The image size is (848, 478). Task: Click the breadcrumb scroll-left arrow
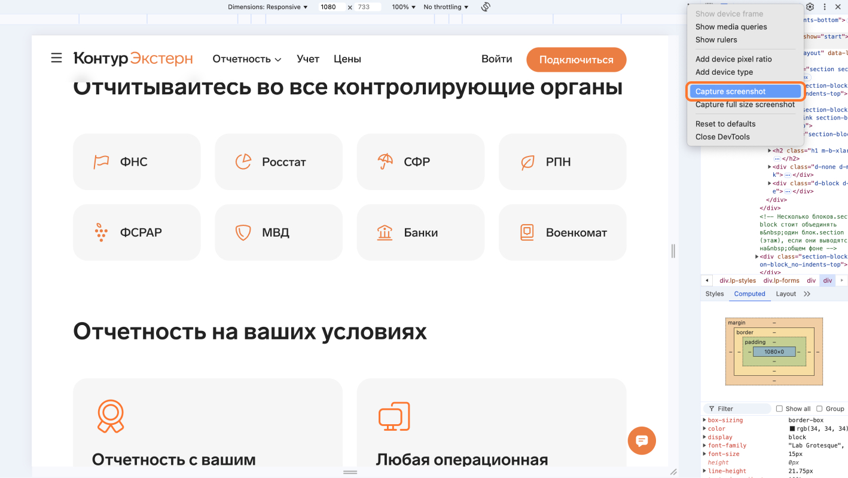point(707,280)
